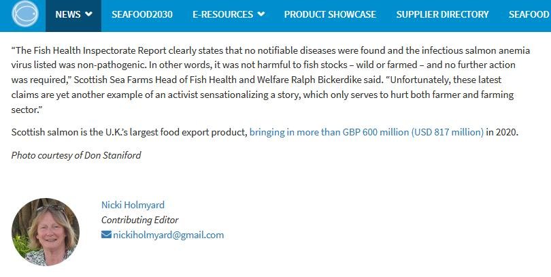Open the NEWS menu label

pyautogui.click(x=67, y=14)
